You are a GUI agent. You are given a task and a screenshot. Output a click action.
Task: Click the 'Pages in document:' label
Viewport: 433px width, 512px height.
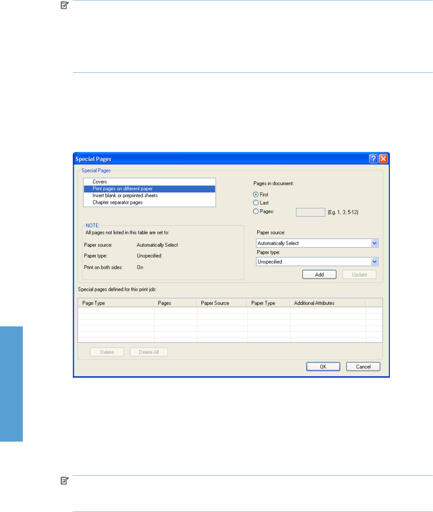click(273, 183)
